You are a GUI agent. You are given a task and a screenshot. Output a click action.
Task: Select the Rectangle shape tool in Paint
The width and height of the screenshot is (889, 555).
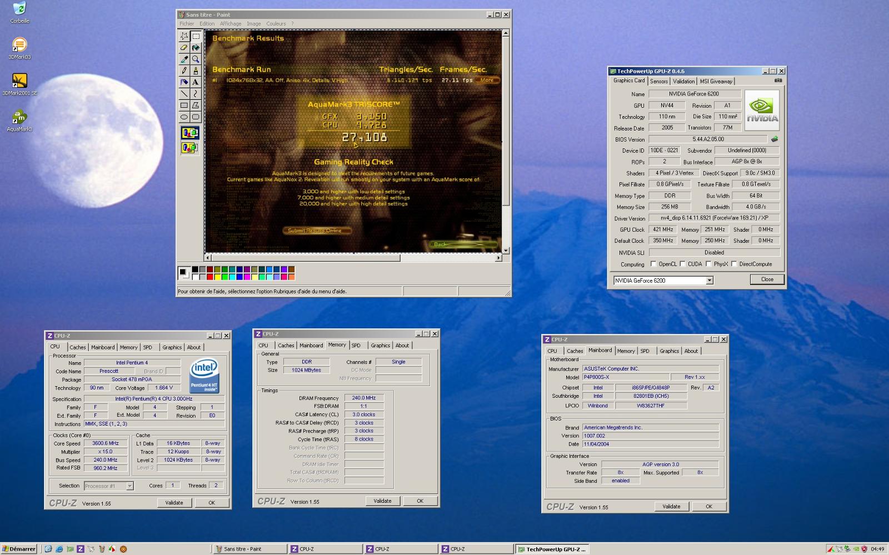point(184,106)
